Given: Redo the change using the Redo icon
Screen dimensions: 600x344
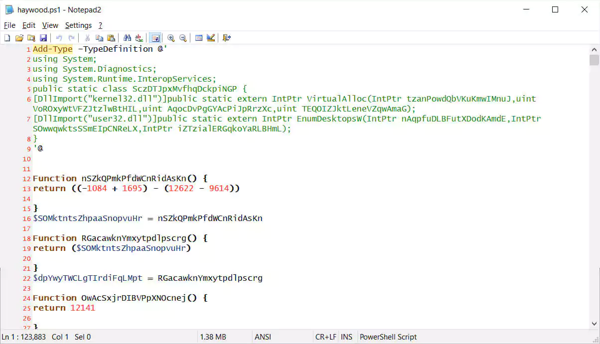Looking at the screenshot, I should (x=71, y=38).
